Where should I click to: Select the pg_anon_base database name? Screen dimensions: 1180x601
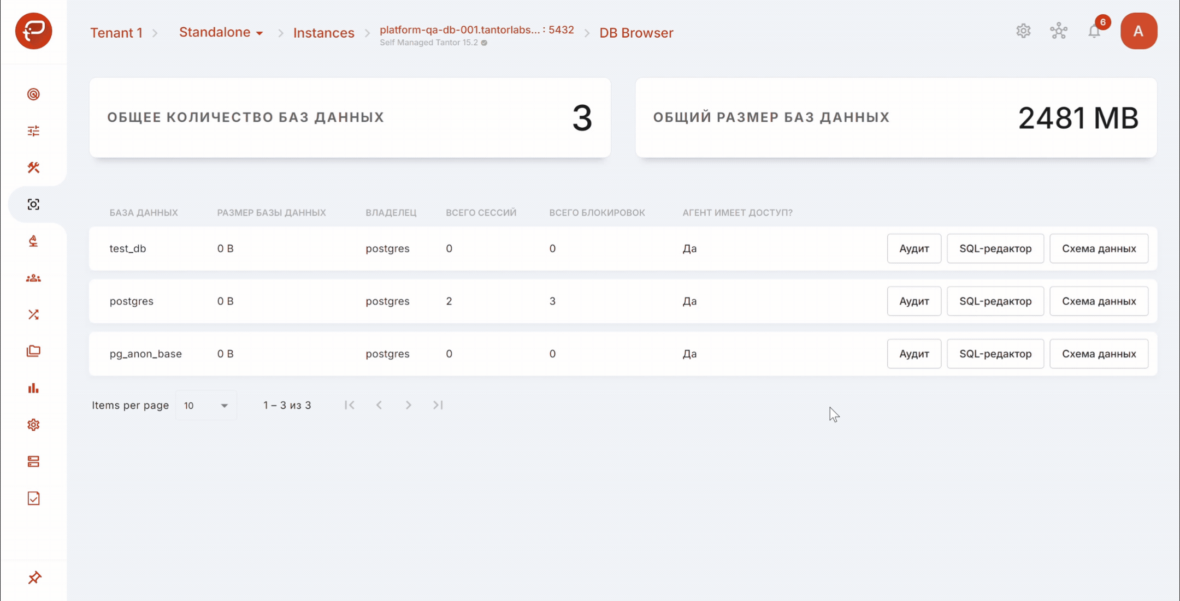[x=146, y=354]
